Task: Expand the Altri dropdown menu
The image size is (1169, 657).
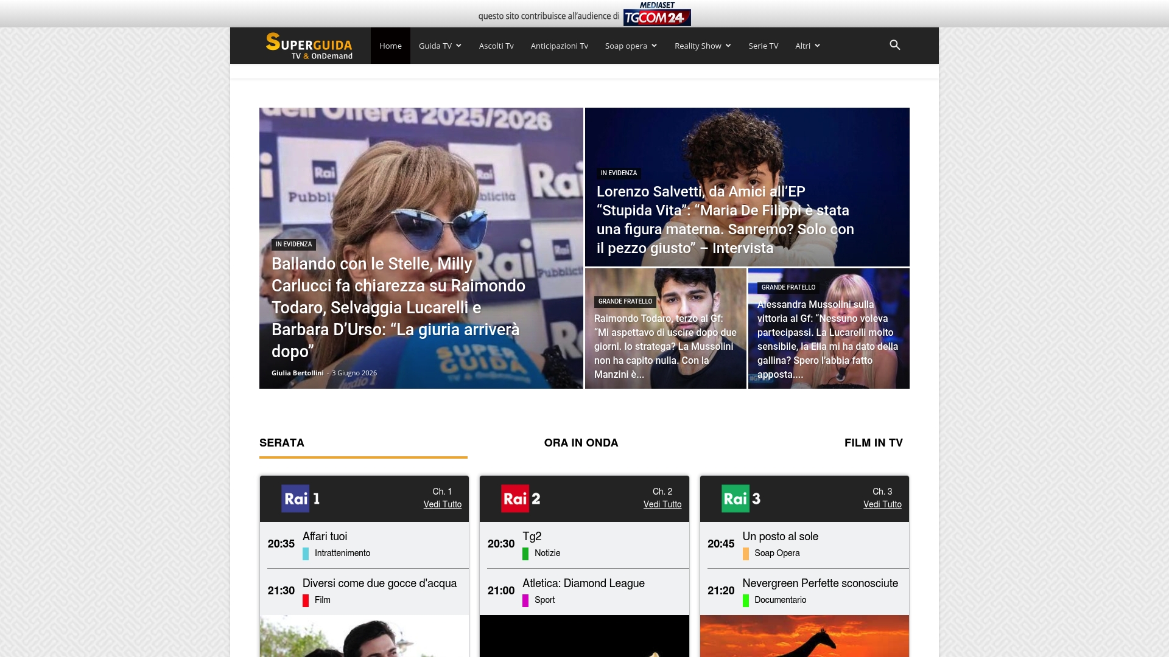Action: [x=807, y=46]
